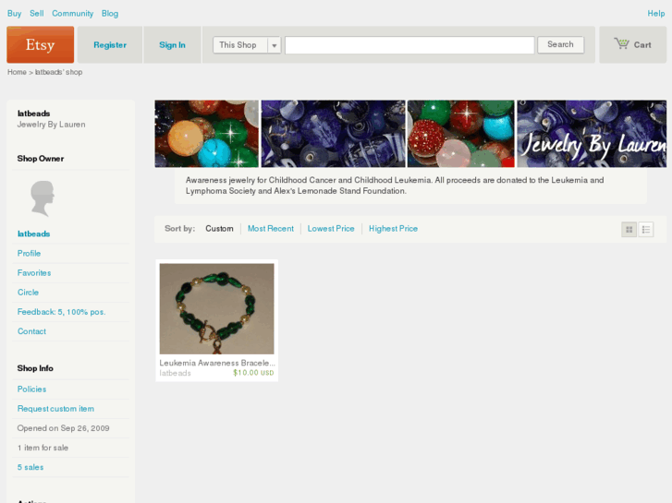Open the Buy menu link
Viewport: 672px width, 503px height.
click(14, 14)
